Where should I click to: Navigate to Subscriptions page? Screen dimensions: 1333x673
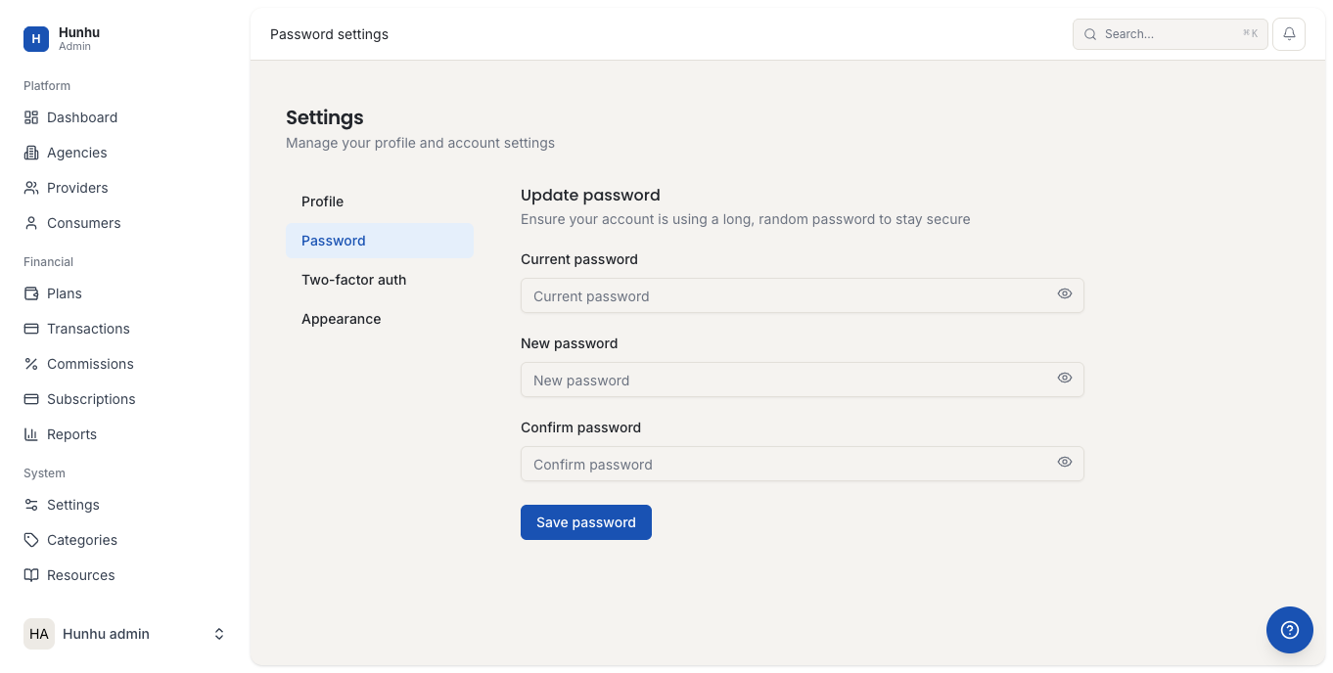125,399
